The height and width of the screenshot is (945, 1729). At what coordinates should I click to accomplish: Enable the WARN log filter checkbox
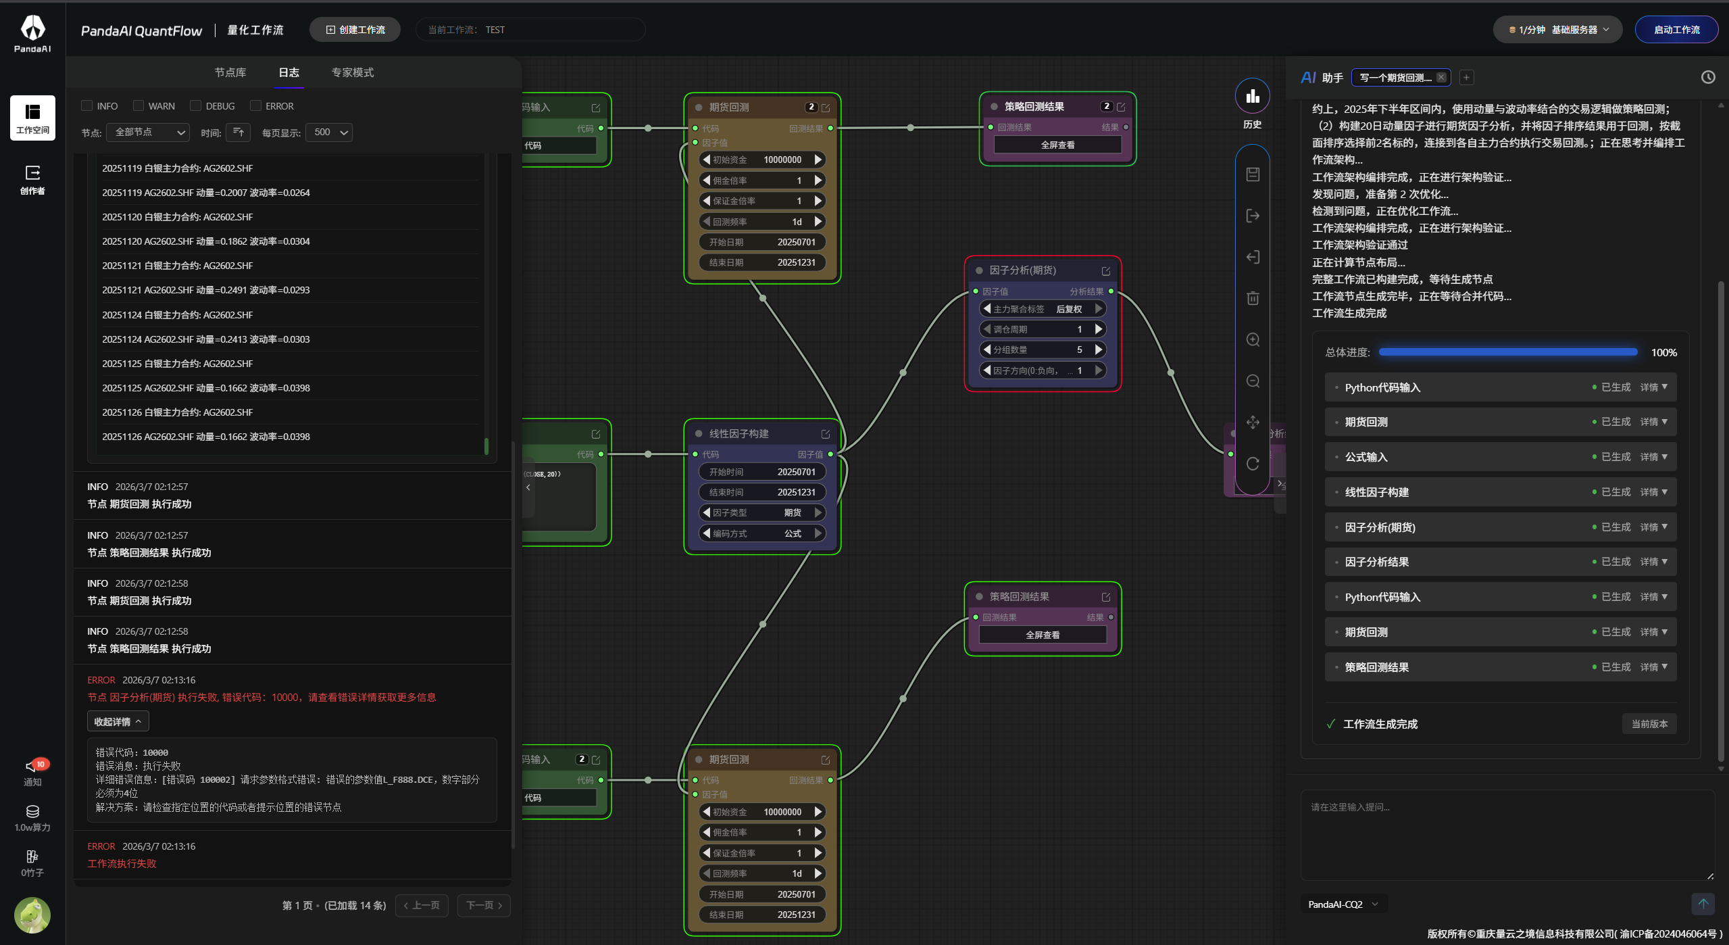[x=139, y=105]
